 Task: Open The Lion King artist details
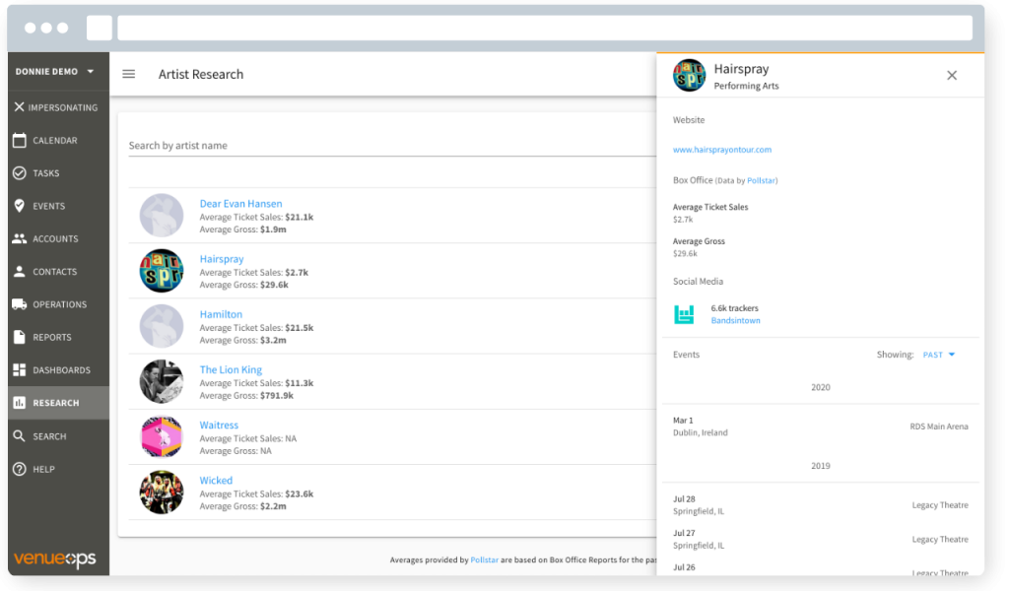[x=230, y=369]
